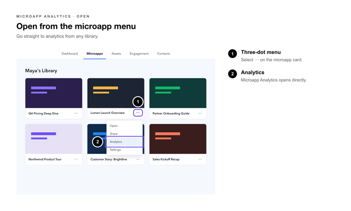
Task: Click the Sales Kickoff Recap title
Action: 166,159
